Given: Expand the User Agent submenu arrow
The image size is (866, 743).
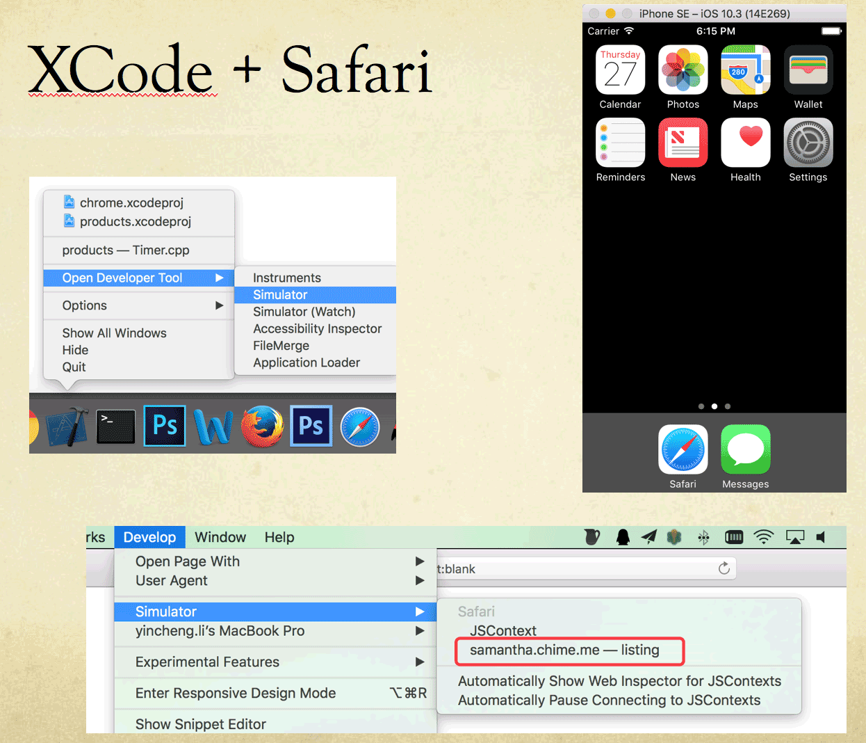Looking at the screenshot, I should [x=420, y=580].
